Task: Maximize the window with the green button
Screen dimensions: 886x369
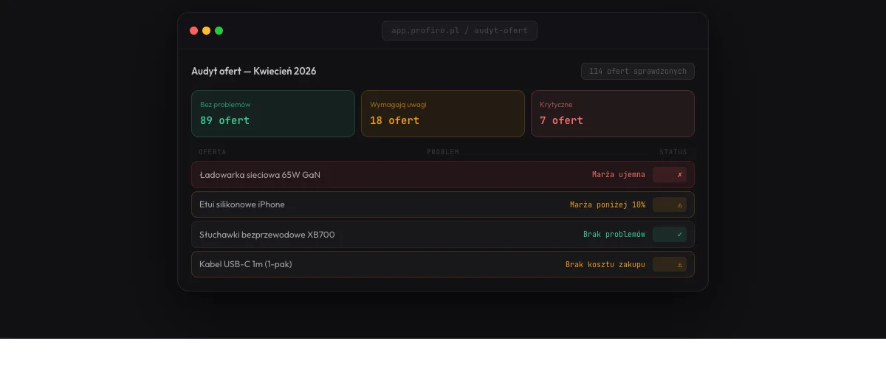Action: 219,30
